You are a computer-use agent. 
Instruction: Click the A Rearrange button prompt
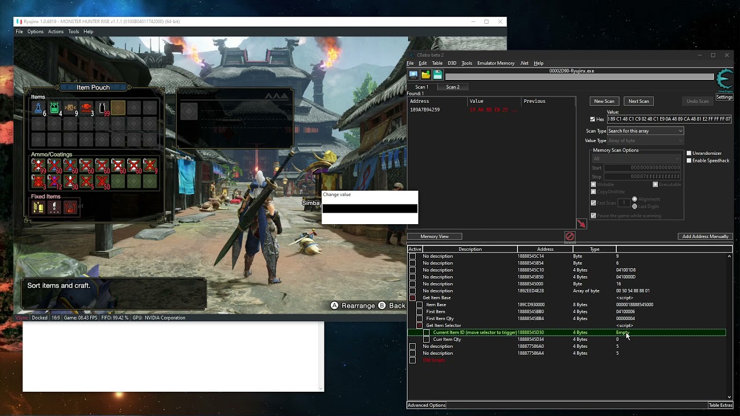[353, 306]
